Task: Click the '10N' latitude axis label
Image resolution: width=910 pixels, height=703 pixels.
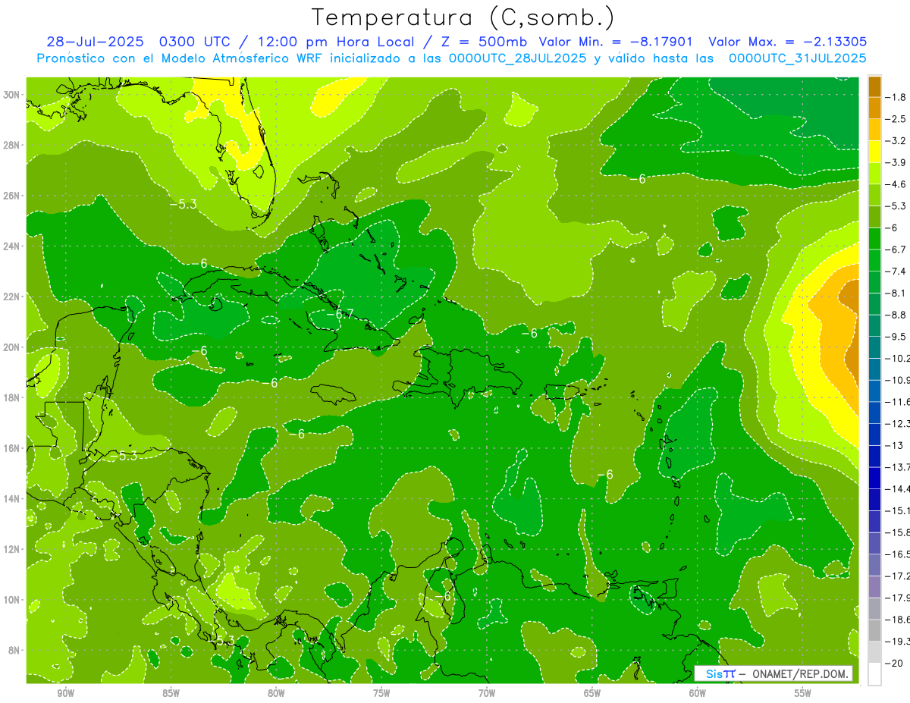Action: [x=11, y=600]
